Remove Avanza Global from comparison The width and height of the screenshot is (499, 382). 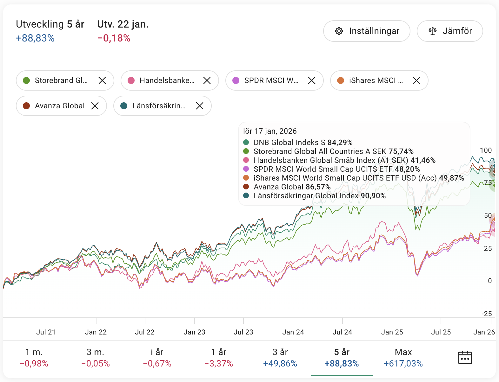pos(95,106)
